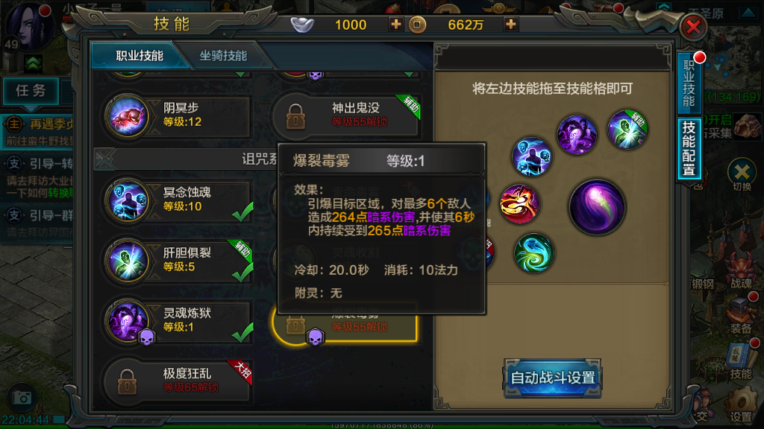The width and height of the screenshot is (764, 429).
Task: Click the locked 极度狂乱 skill padlock
Action: tap(127, 381)
